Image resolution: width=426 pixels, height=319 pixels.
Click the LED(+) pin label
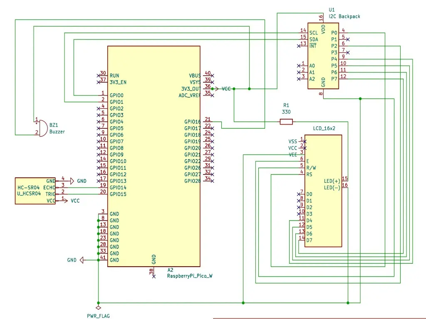coord(332,181)
